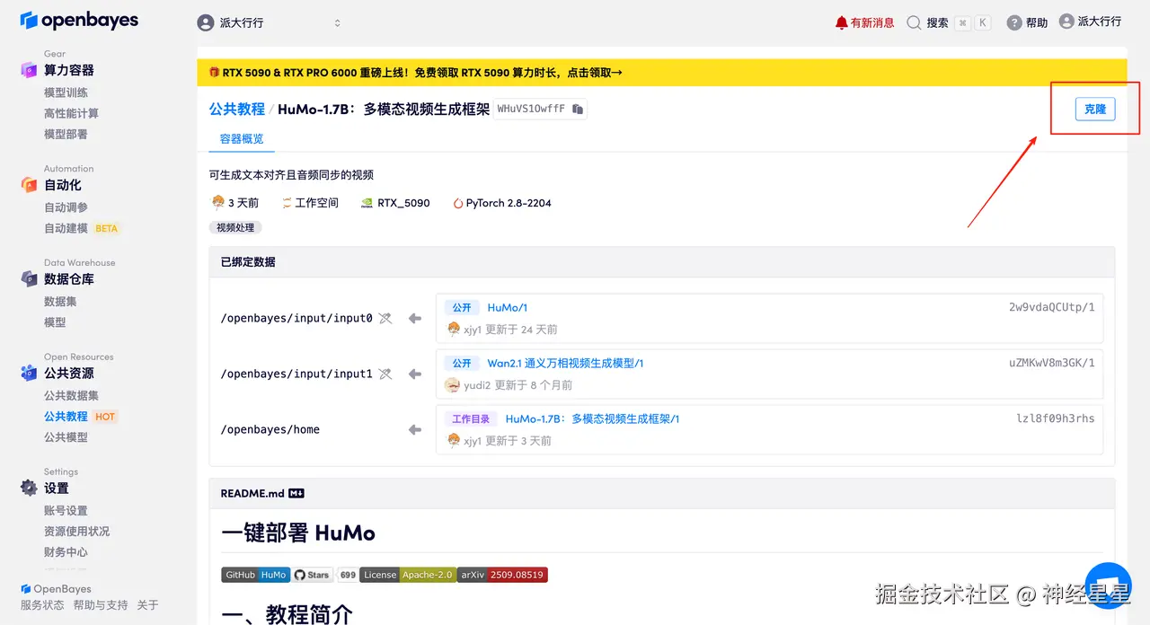Open 财务中心 in sidebar

click(66, 552)
